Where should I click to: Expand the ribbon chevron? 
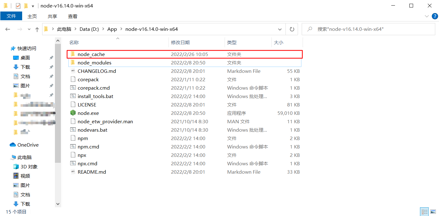(x=427, y=16)
